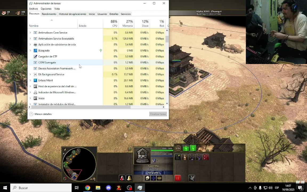Click the crossed-tools icon in the training row
The width and height of the screenshot is (307, 192).
coord(177,157)
